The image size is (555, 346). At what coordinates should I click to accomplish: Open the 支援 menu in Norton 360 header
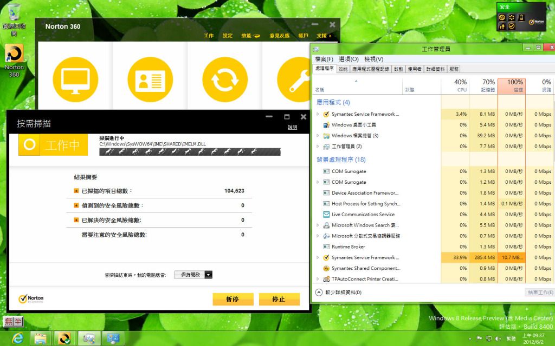tap(324, 36)
